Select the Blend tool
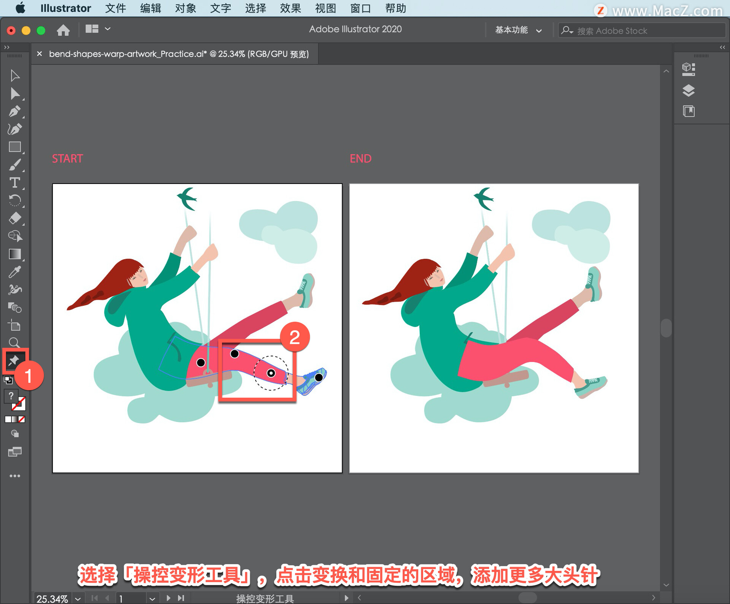This screenshot has height=604, width=730. pos(15,307)
